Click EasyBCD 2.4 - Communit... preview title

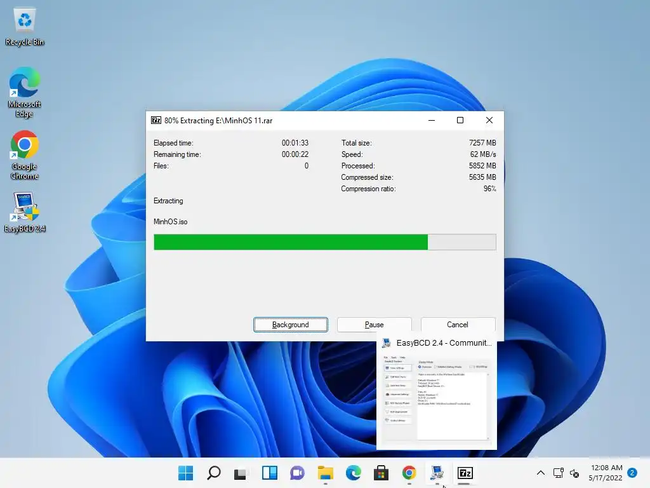(444, 342)
